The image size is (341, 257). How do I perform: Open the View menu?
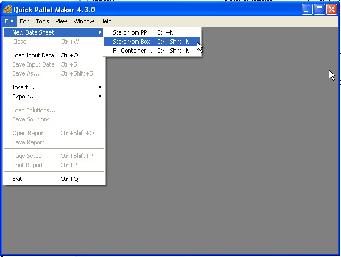coord(61,21)
